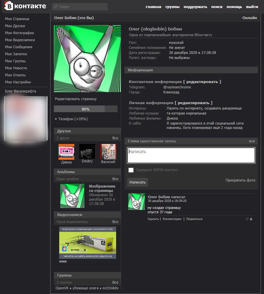Click Редактировать страницу under the avatar
The image size is (264, 294).
pos(76,99)
